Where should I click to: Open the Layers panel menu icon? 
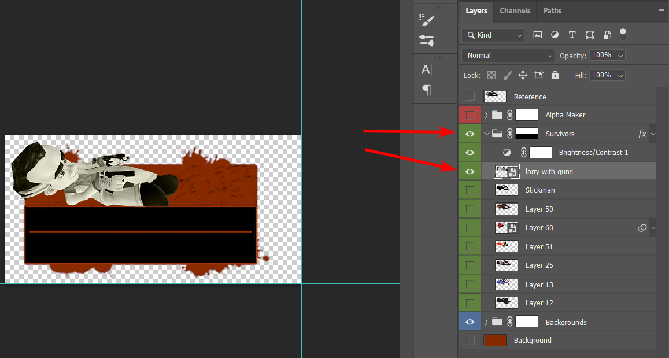pyautogui.click(x=661, y=12)
